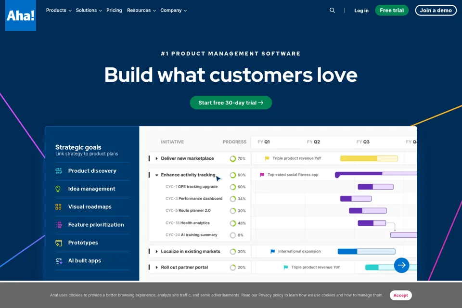Click the 0% progress ring for AI training summary
The width and height of the screenshot is (462, 308).
[233, 235]
